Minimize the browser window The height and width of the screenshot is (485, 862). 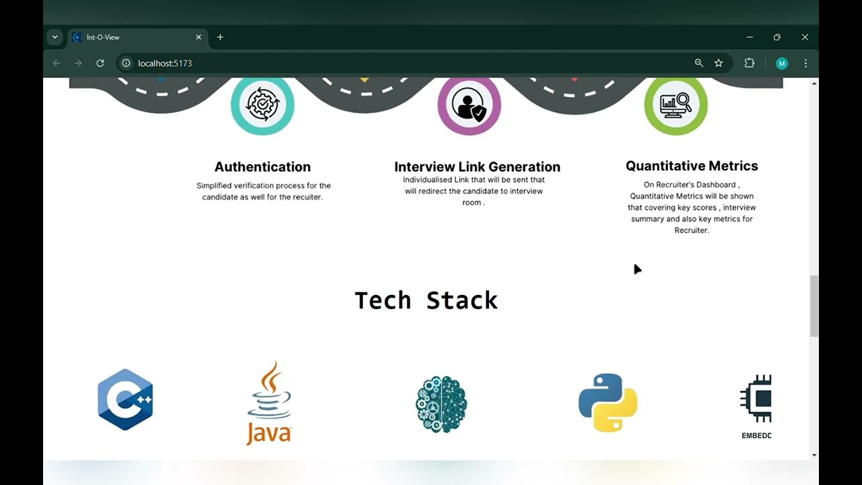click(750, 37)
